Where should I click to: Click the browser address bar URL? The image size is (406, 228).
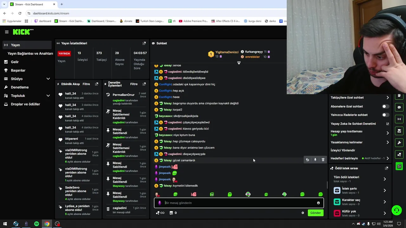coord(51,13)
